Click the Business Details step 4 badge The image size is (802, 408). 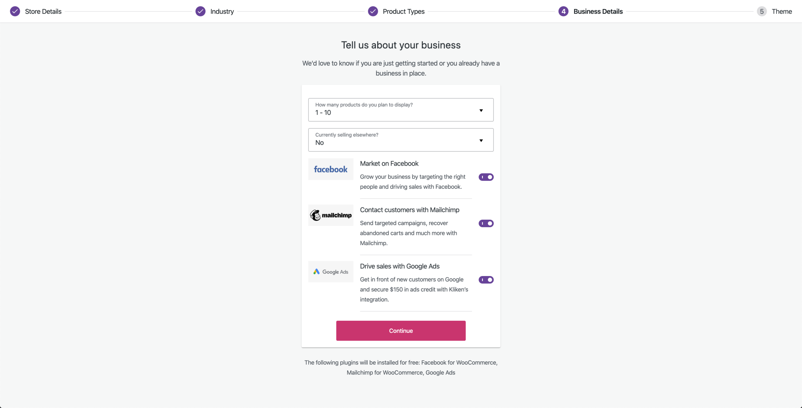[x=563, y=11]
